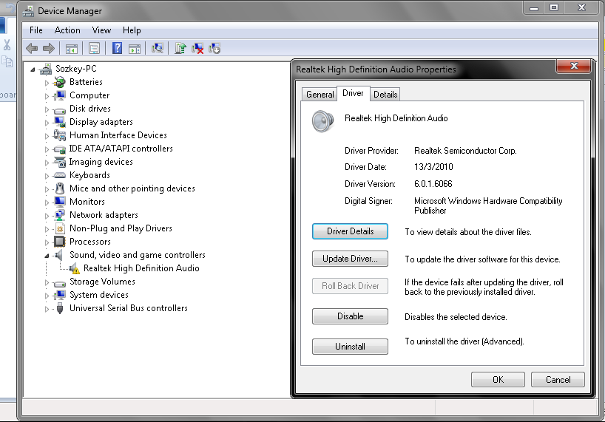The height and width of the screenshot is (422, 605).
Task: Click the Update Driver... button
Action: pyautogui.click(x=350, y=259)
